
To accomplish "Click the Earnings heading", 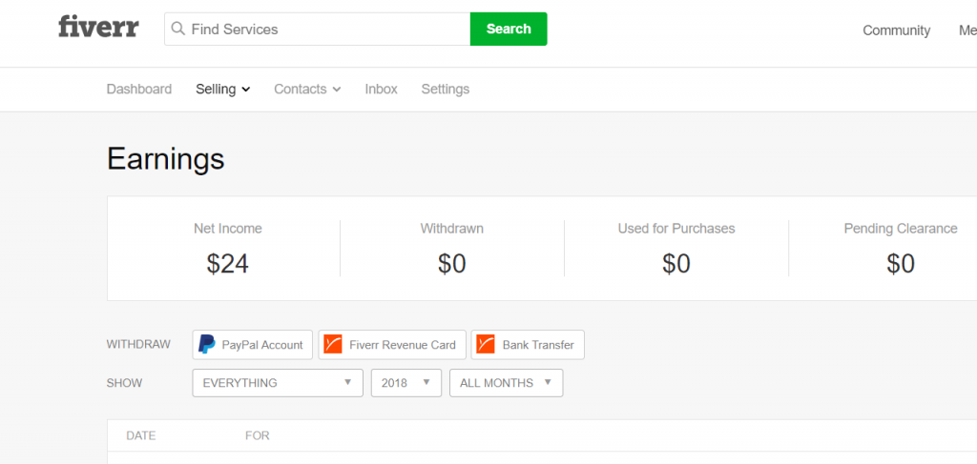I will click(x=166, y=158).
